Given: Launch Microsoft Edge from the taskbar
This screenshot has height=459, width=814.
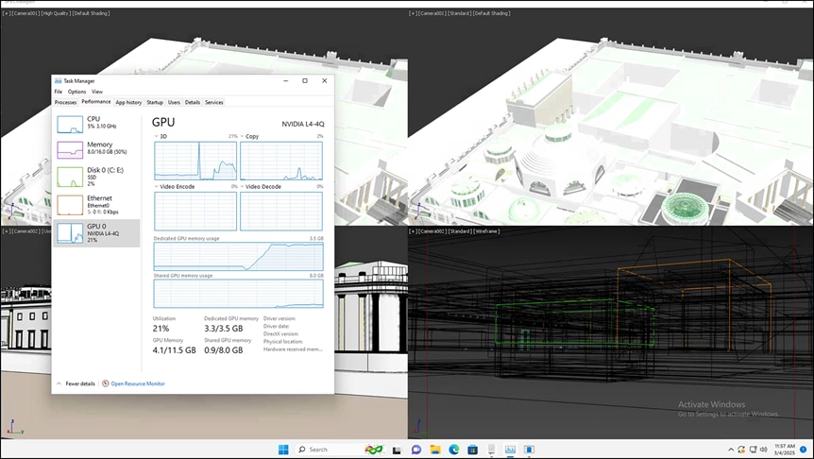Looking at the screenshot, I should [453, 450].
